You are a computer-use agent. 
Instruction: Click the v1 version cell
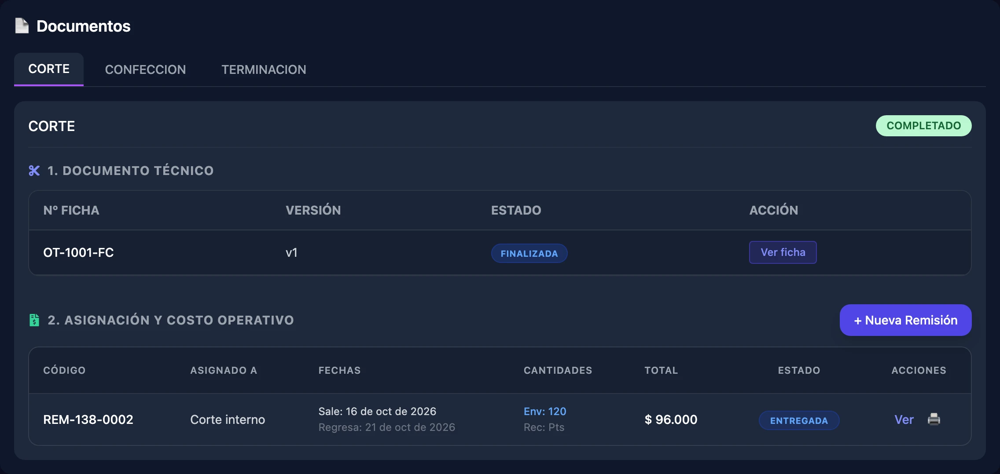[x=291, y=252]
